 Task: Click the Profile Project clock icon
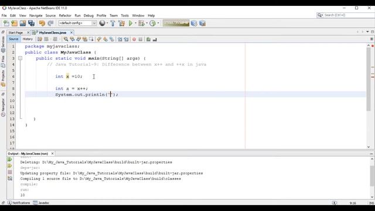[x=152, y=23]
